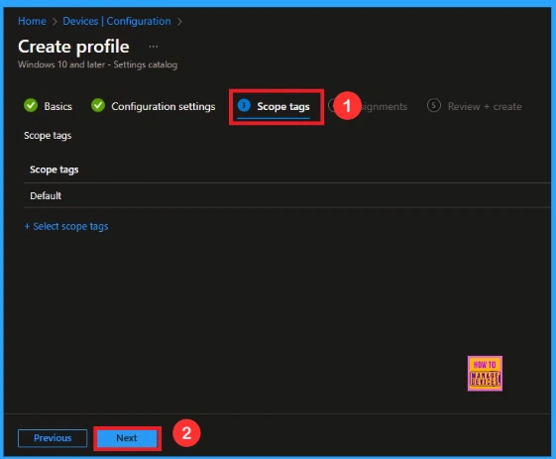Open the Home breadcrumb link

pos(32,21)
